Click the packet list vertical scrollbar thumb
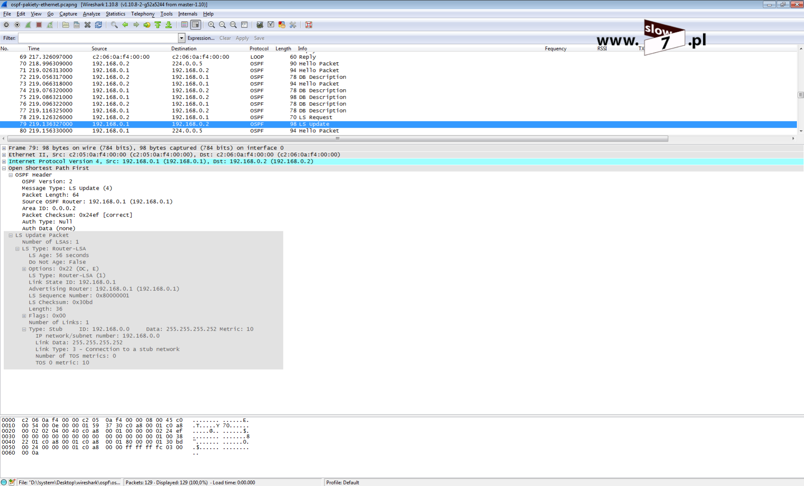The width and height of the screenshot is (804, 486). click(801, 95)
